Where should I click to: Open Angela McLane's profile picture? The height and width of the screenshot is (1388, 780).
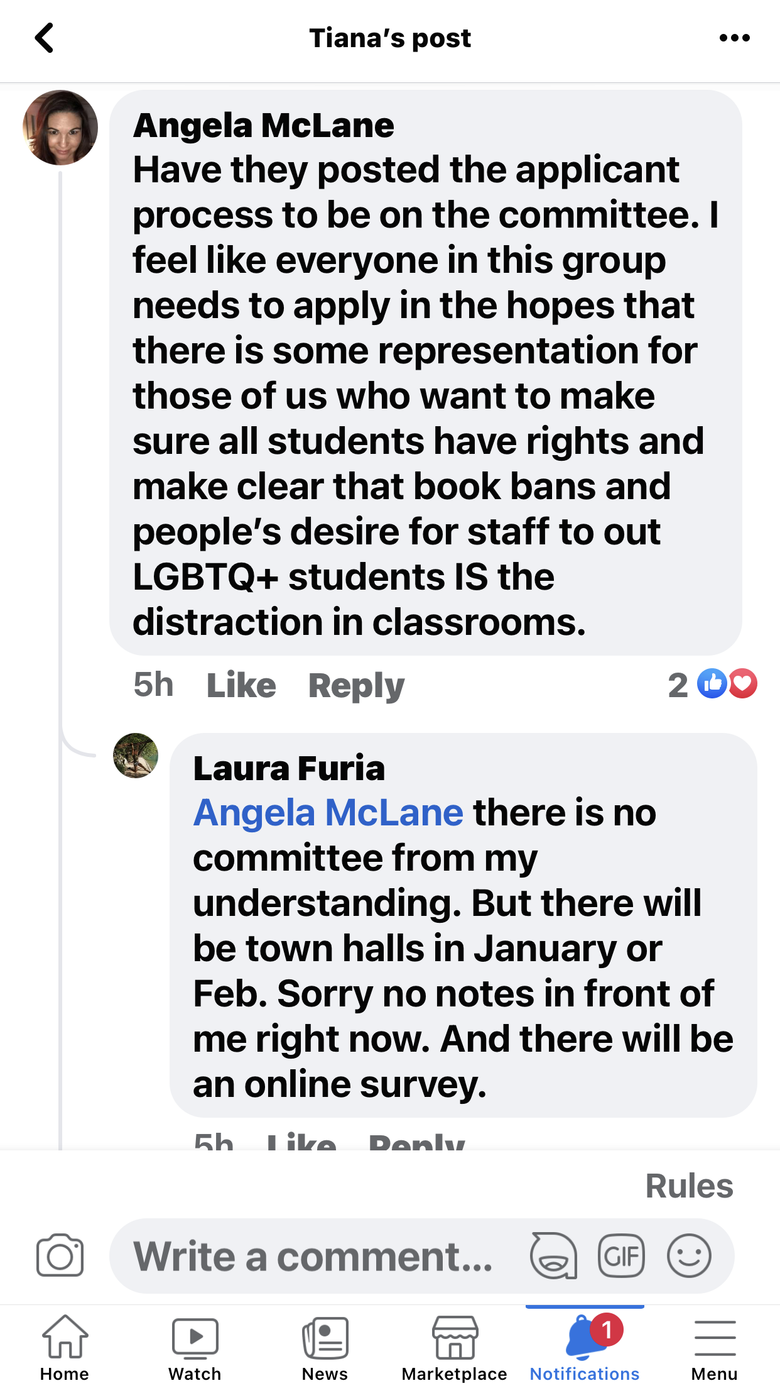pos(60,128)
